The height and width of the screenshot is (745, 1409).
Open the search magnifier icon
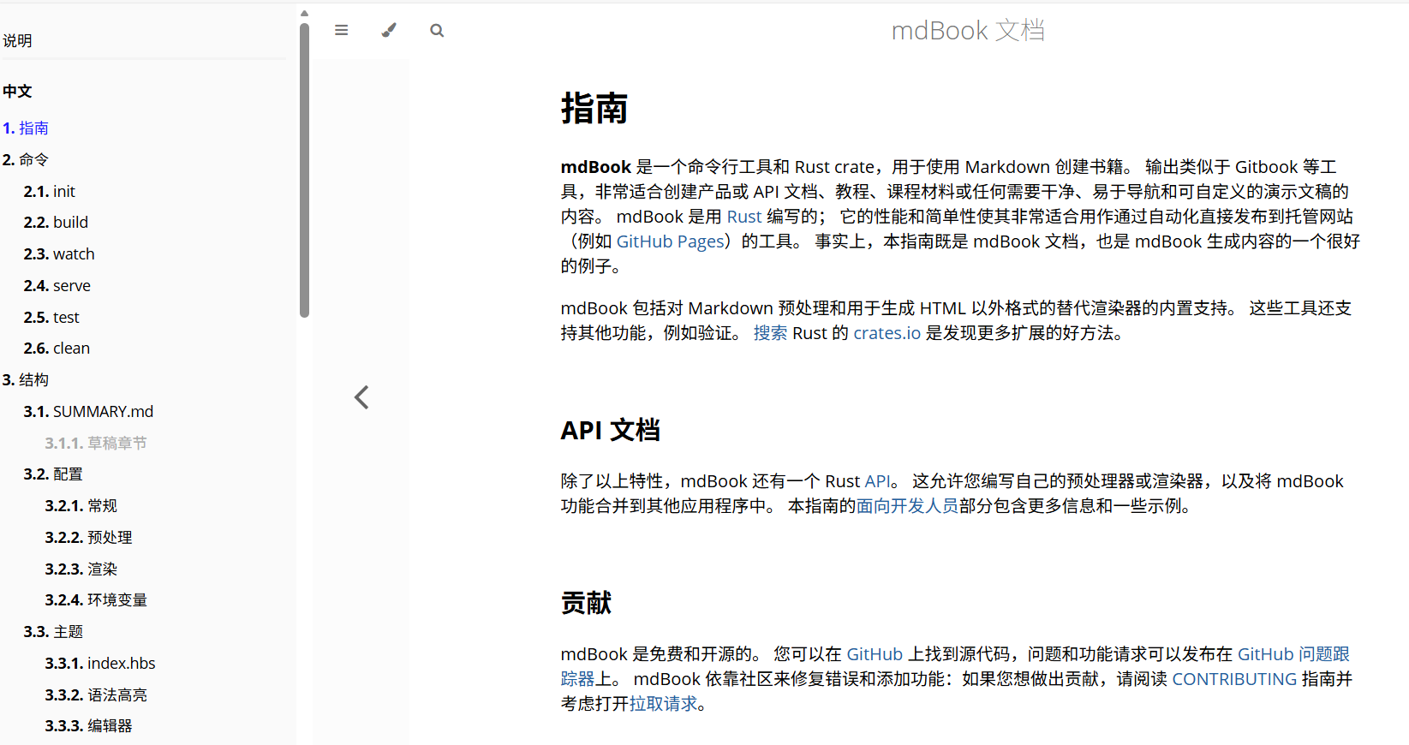pyautogui.click(x=437, y=30)
